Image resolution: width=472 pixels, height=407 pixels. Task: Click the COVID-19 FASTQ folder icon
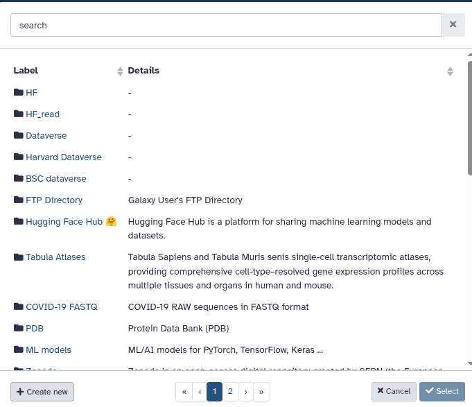tap(18, 306)
